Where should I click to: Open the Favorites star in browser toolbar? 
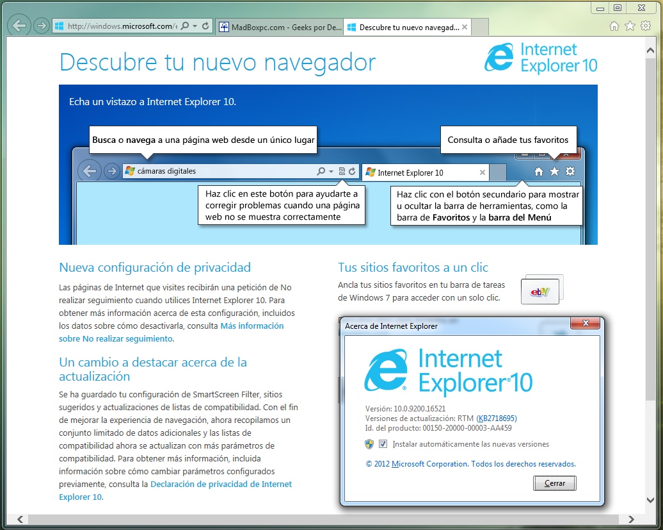click(x=630, y=26)
